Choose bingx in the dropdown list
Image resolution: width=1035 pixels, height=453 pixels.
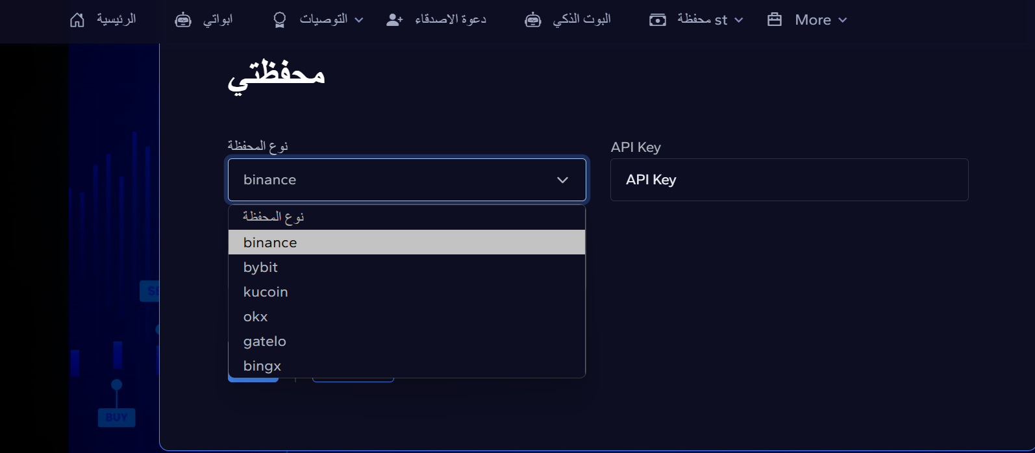pos(407,365)
